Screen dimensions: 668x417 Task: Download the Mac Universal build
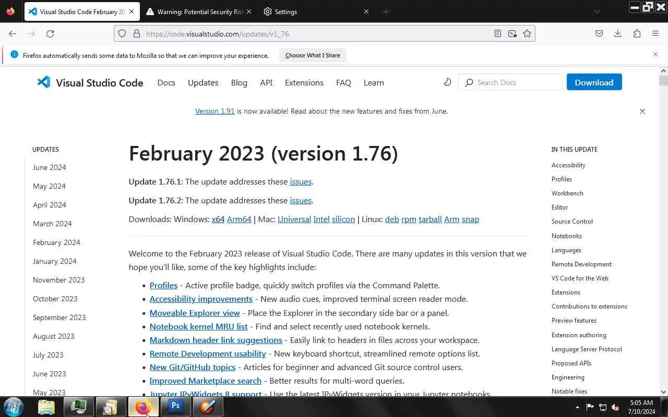pyautogui.click(x=294, y=219)
